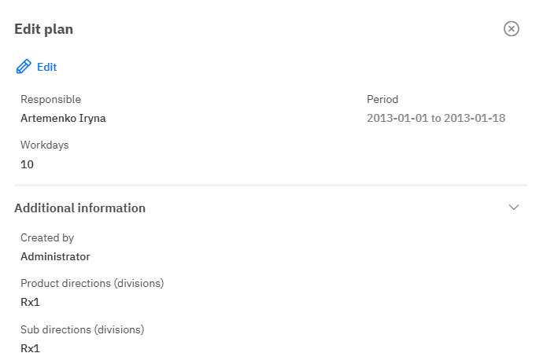Click the divider above Additional information
543x364 pixels.
[270, 186]
